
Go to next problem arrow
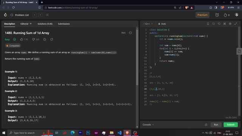(40, 15)
